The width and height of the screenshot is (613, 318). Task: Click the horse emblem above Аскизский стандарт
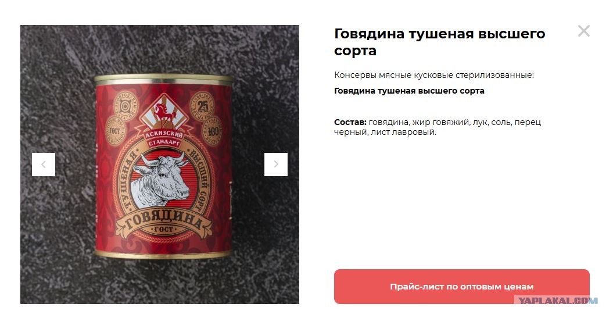(164, 112)
